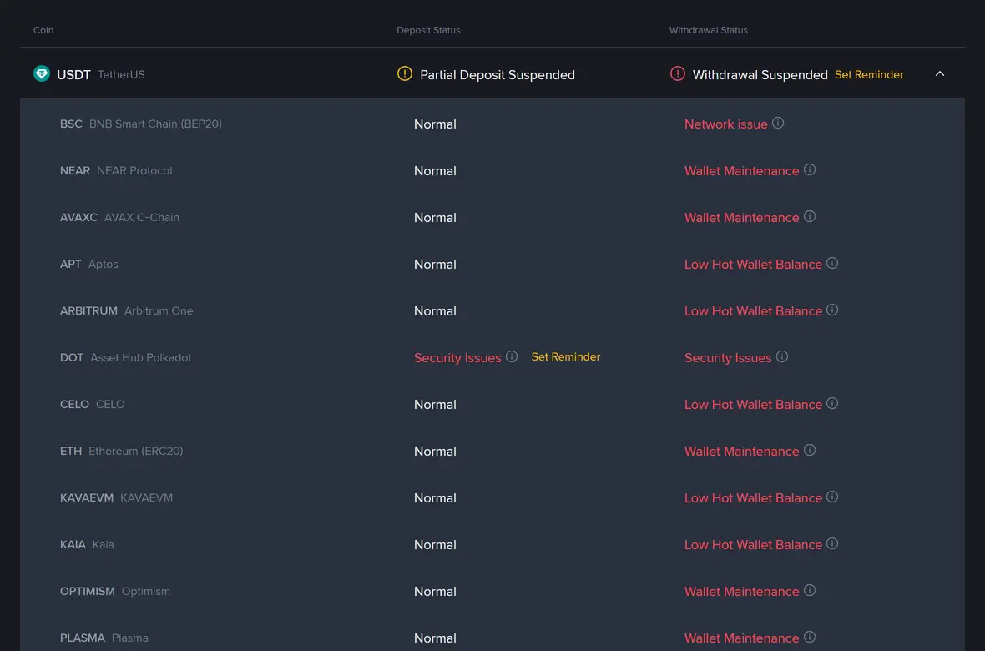Open info icon for CELO Low Hot Wallet Balance
The height and width of the screenshot is (651, 985).
832,403
